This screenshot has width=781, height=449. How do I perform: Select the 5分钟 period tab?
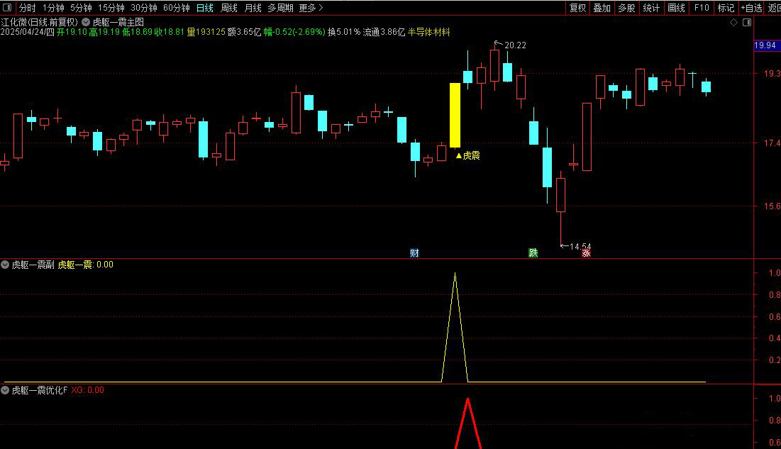click(81, 8)
